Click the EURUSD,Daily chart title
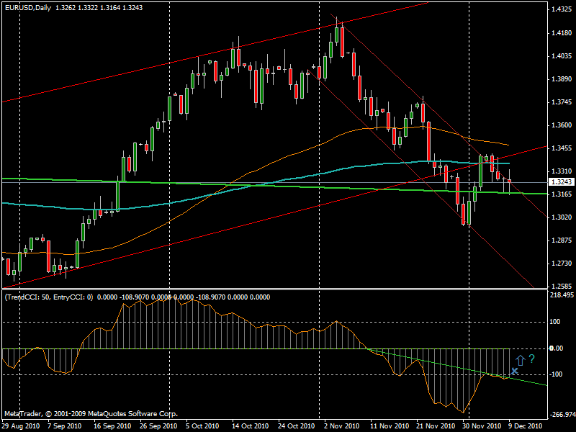The image size is (576, 432). (x=28, y=7)
